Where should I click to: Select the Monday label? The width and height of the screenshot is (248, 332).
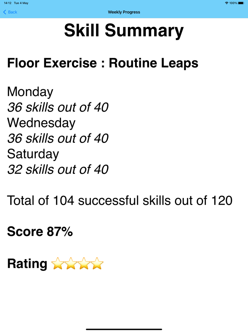pyautogui.click(x=30, y=92)
